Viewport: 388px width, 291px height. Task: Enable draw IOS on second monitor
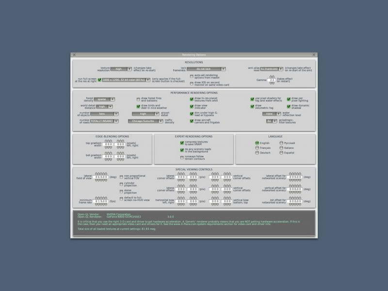click(192, 83)
